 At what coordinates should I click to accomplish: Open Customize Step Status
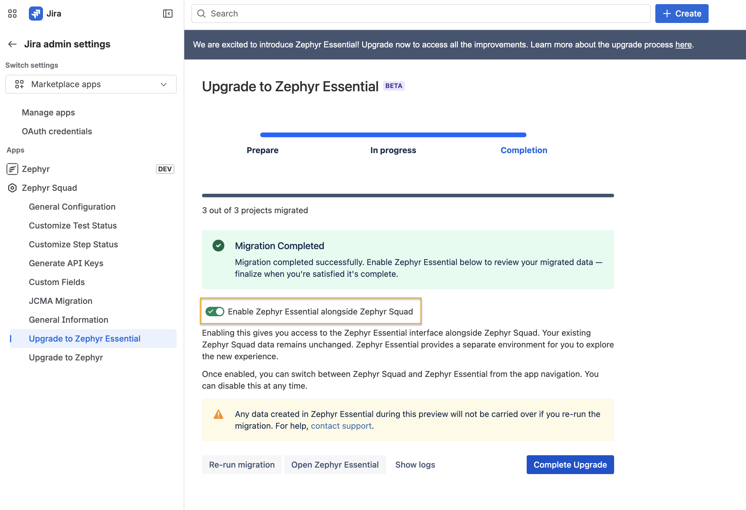pyautogui.click(x=74, y=244)
